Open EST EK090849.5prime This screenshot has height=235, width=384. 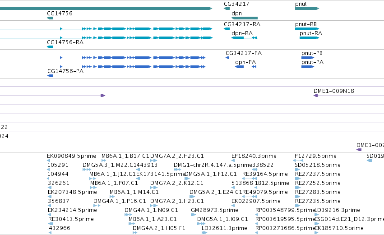(71, 156)
